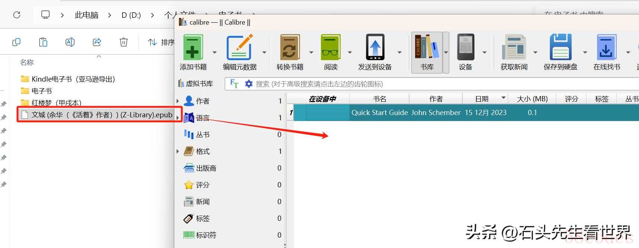Click Send to device (发送到设备) icon

point(375,47)
